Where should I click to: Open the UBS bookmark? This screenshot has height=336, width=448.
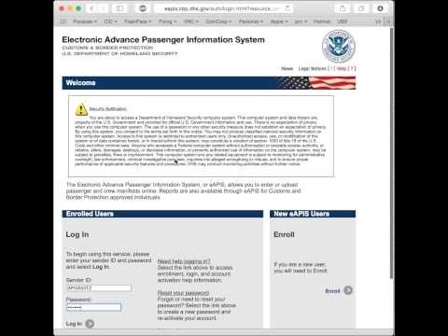pos(342,21)
